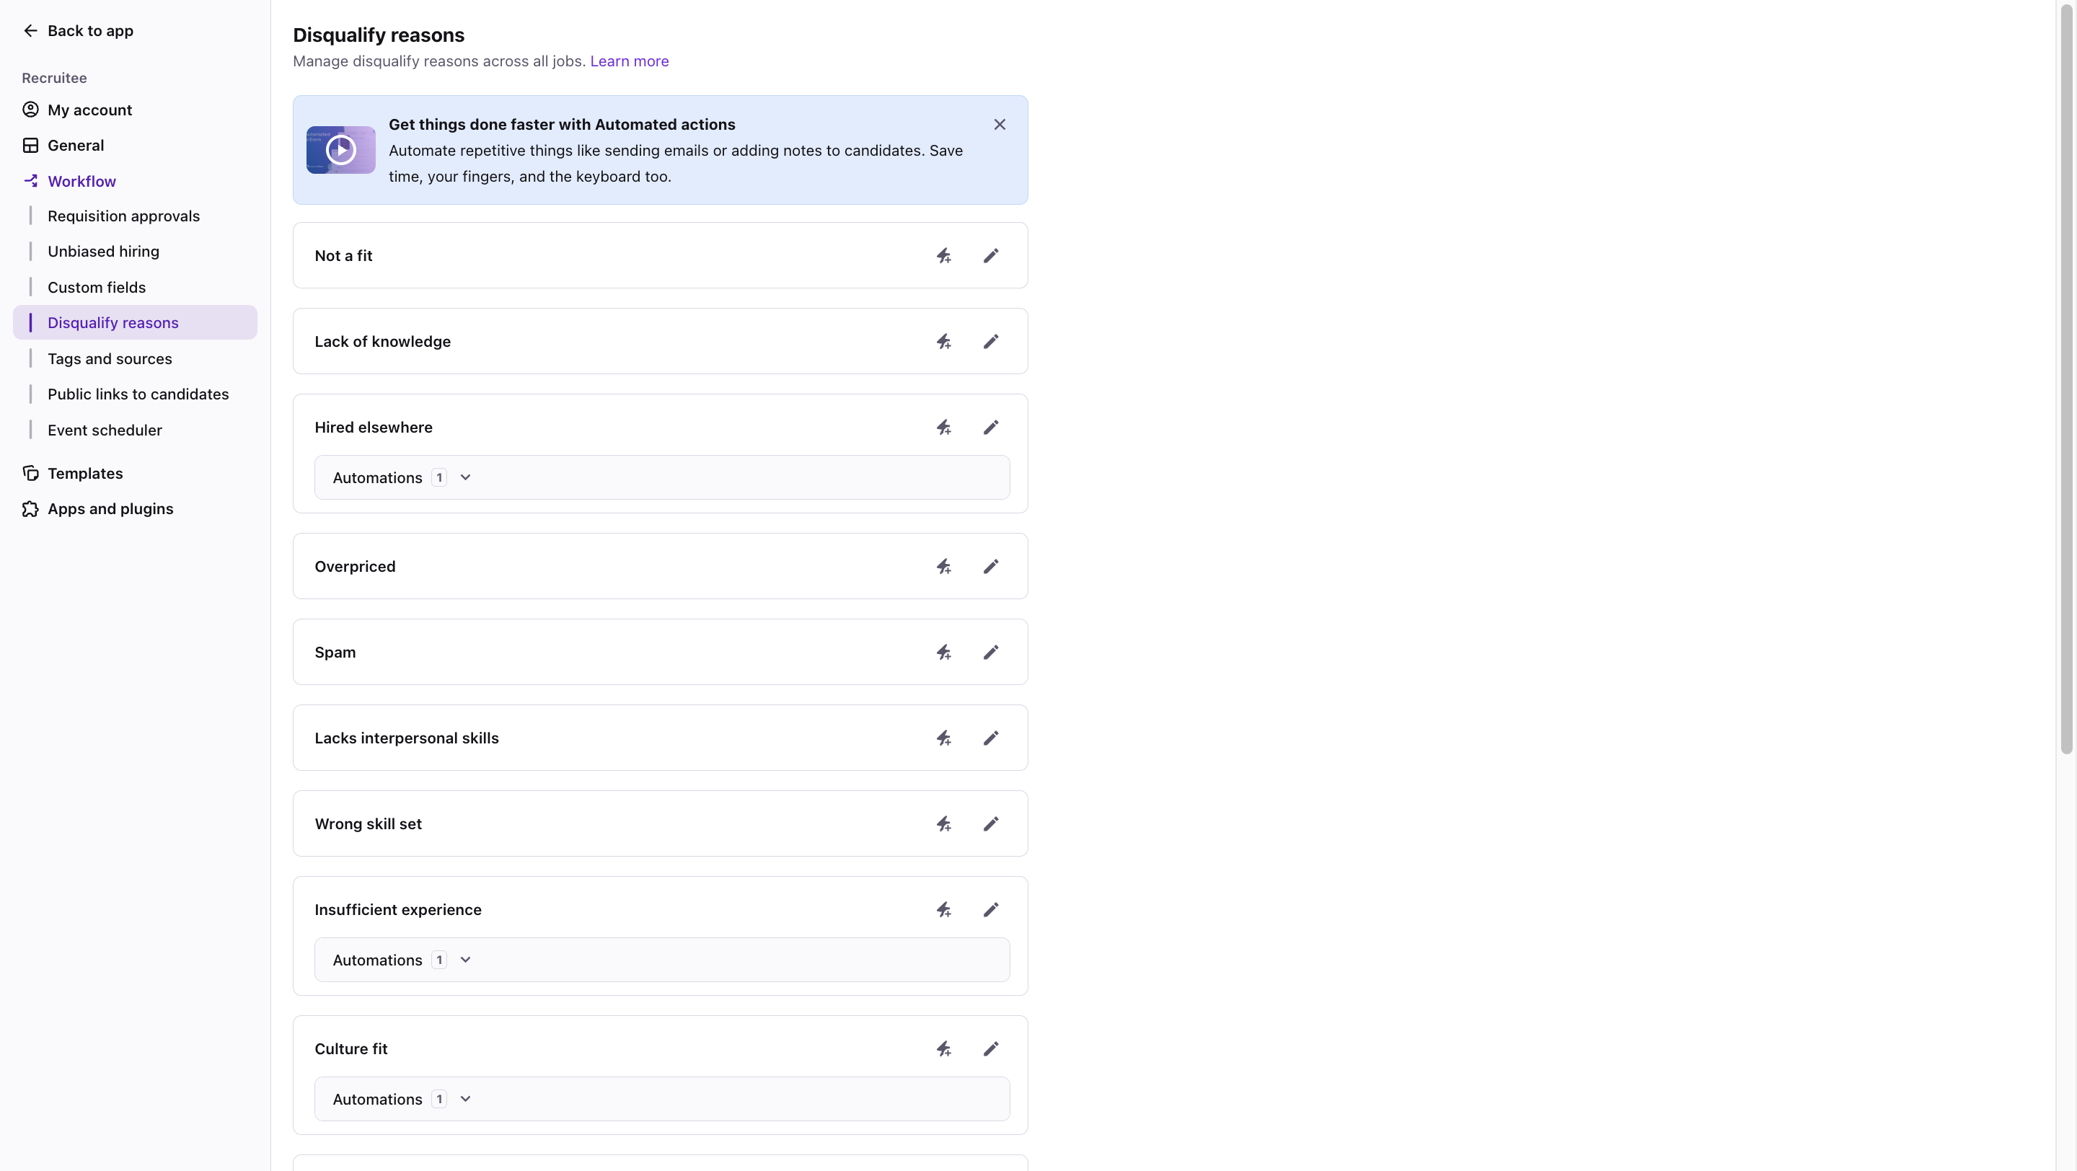Edit the Culture fit reason
This screenshot has width=2077, height=1171.
click(x=991, y=1048)
